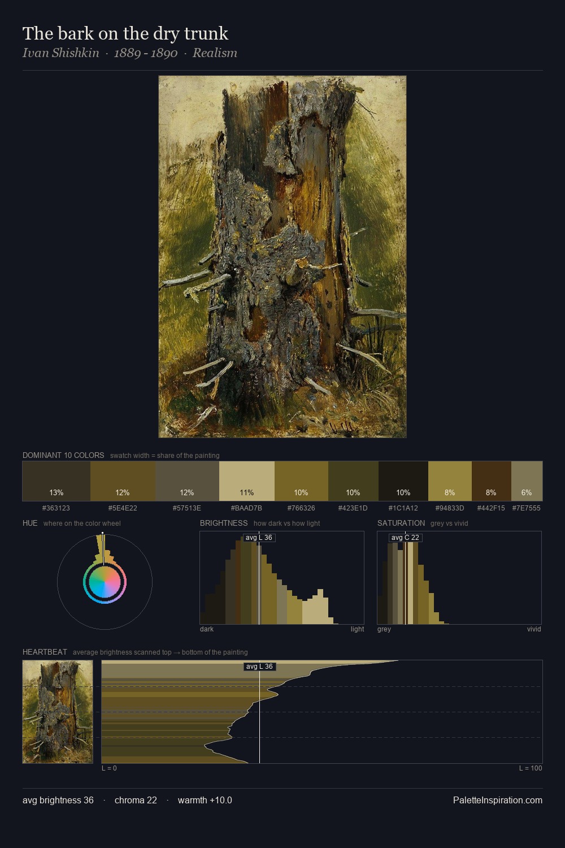
Task: Click the hex code text '#94833D'
Action: pyautogui.click(x=450, y=508)
